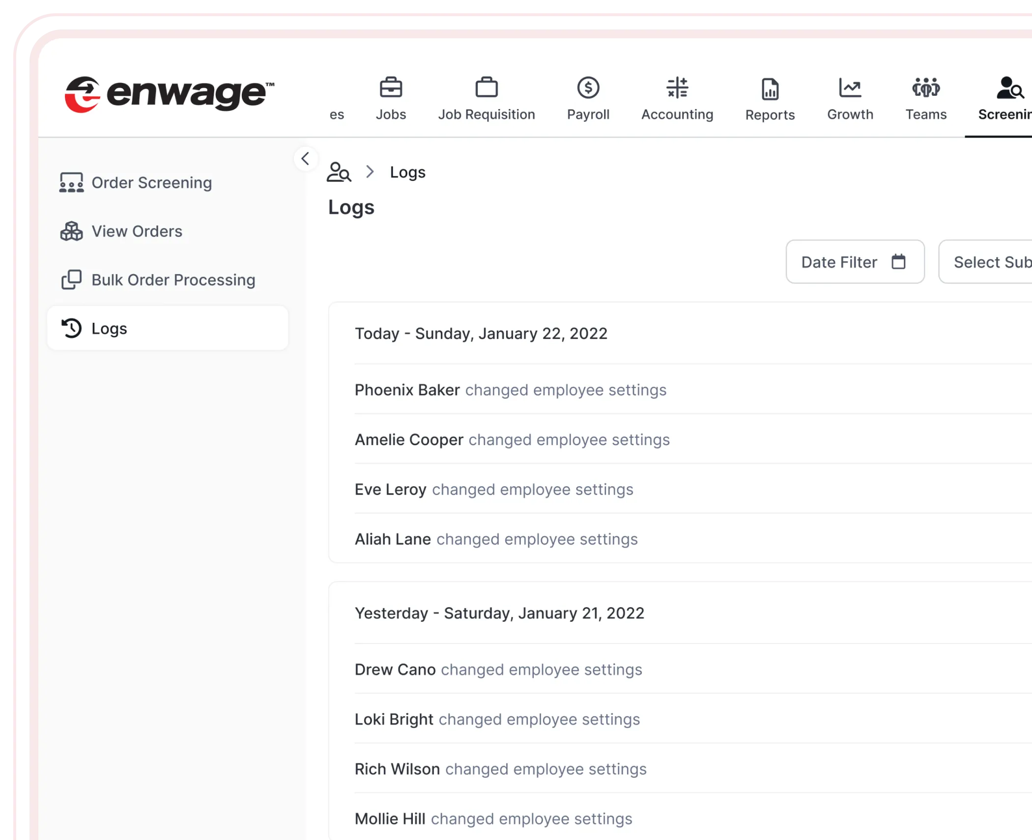
Task: Open Bulk Order Processing page
Action: [x=173, y=280]
